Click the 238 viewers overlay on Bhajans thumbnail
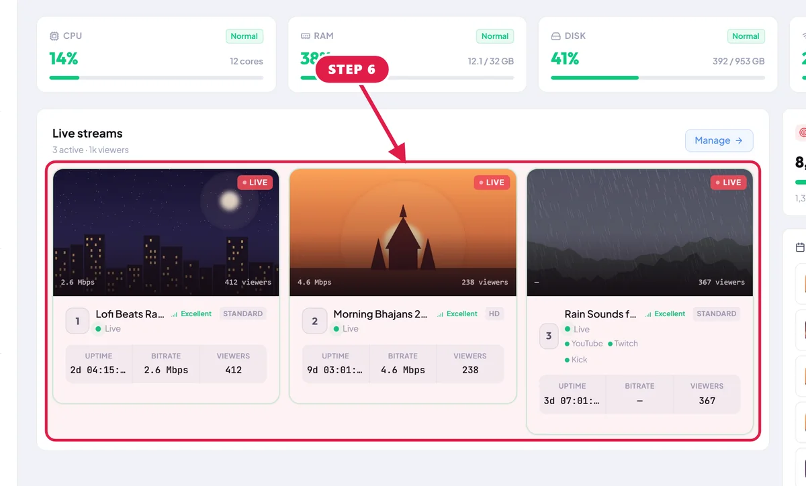 pyautogui.click(x=485, y=282)
